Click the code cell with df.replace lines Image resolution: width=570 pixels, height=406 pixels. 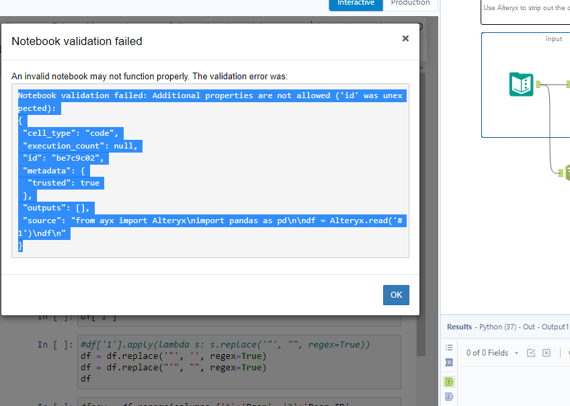239,362
